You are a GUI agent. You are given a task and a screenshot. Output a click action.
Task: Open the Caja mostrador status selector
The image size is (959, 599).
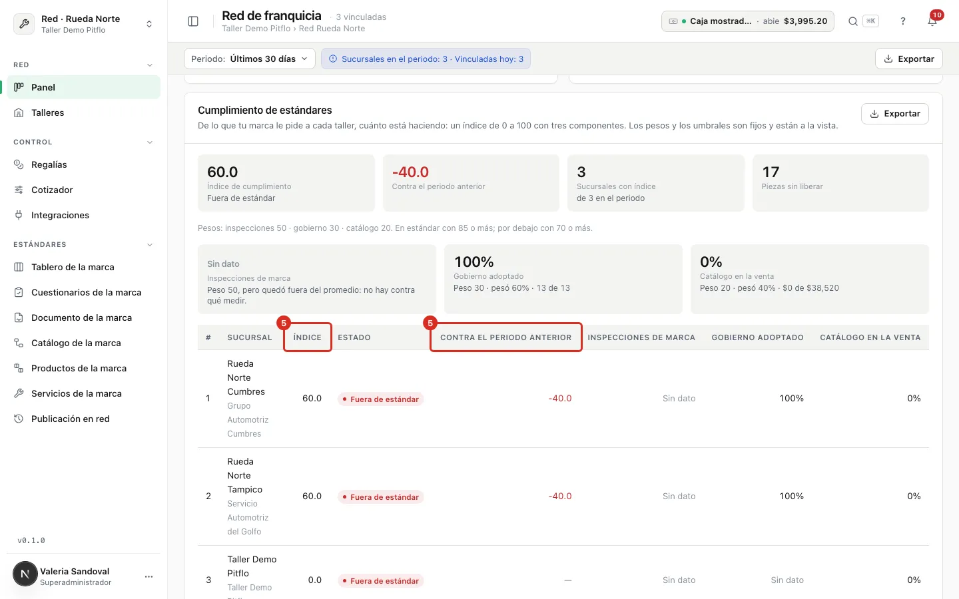click(x=748, y=21)
